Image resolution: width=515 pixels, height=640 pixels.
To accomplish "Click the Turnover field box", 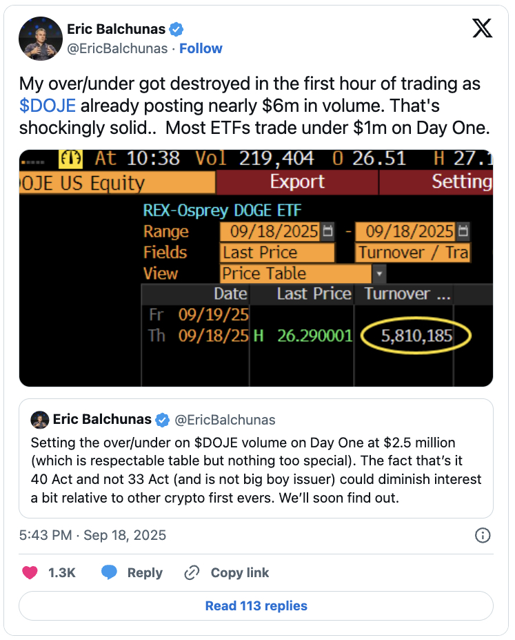I will click(412, 253).
